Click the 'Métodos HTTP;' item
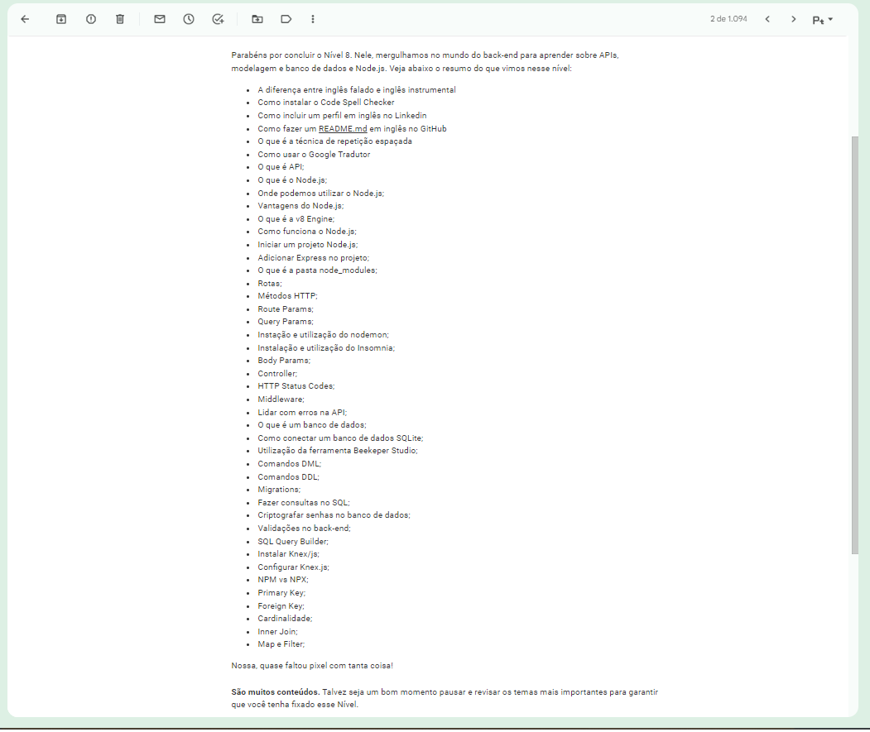 click(287, 296)
